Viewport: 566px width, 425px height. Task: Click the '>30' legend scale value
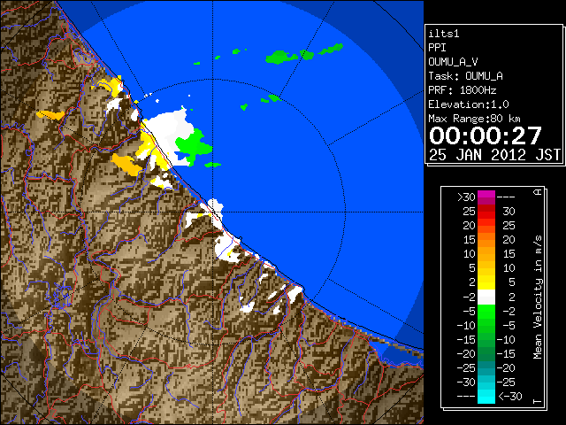pyautogui.click(x=466, y=197)
